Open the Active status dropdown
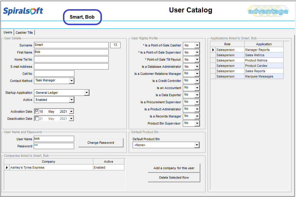Viewport: 296px width, 197px height. tap(71, 100)
